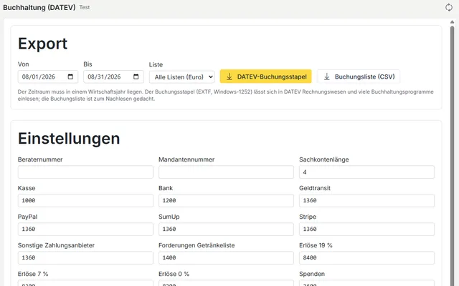Click the Erlöse 19 % field 8400
Image resolution: width=459 pixels, height=286 pixels.
(366, 257)
